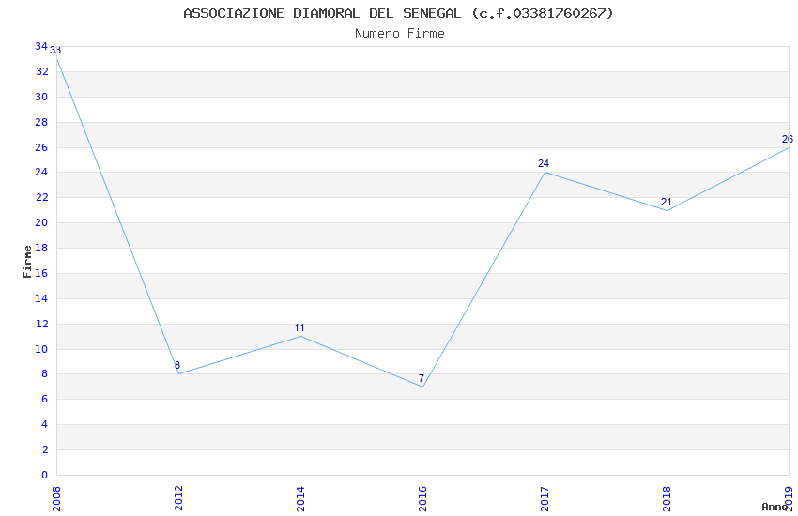
Task: Click y-axis tick value 14
Action: click(41, 298)
